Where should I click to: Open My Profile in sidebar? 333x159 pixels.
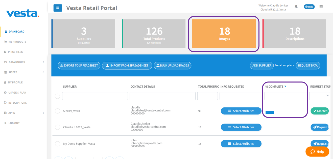pos(15,83)
